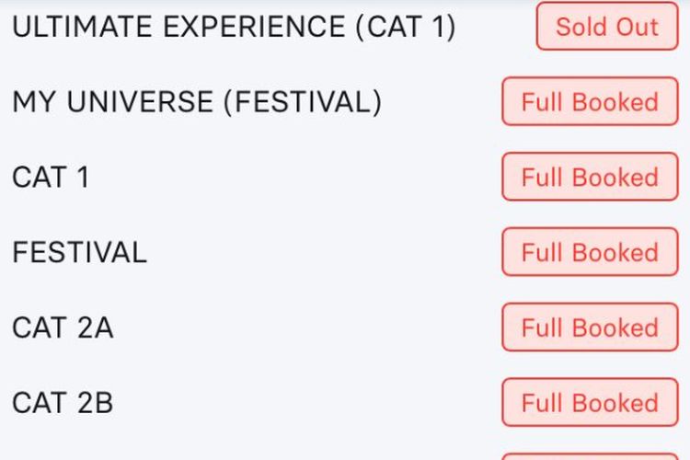The height and width of the screenshot is (460, 690).
Task: Tap the word EXPERIENCE in the top row
Action: click(254, 27)
